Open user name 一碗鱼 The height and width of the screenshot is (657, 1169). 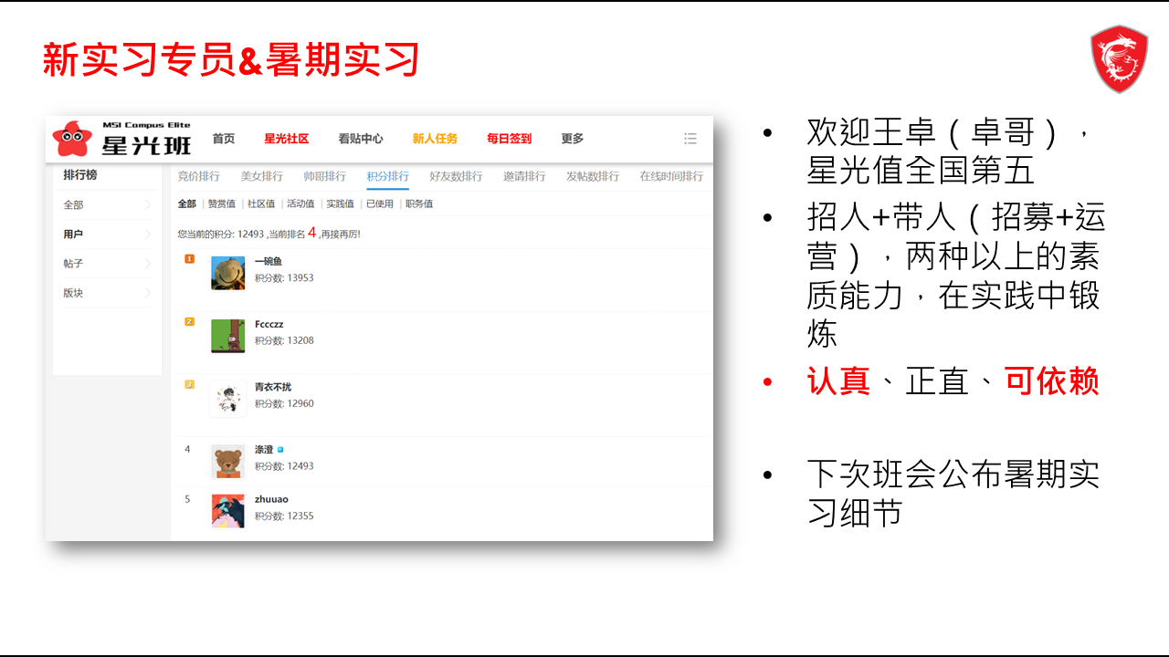[x=269, y=262]
